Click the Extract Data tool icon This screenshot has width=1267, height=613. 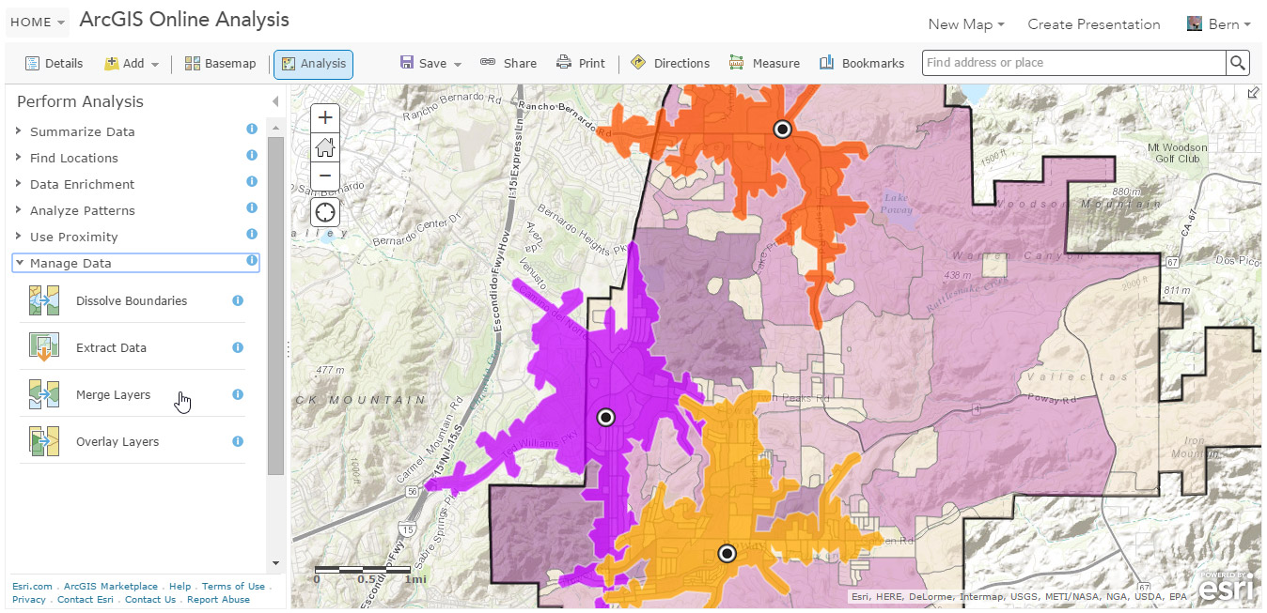[44, 348]
